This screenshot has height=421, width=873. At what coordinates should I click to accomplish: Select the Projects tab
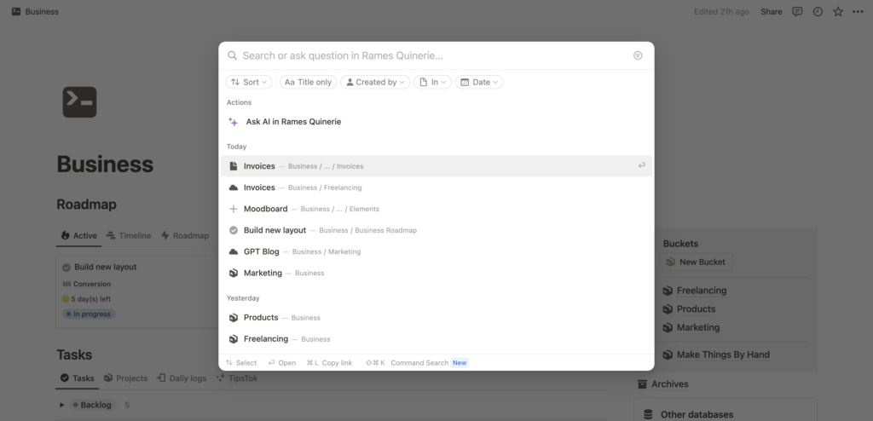click(x=125, y=378)
